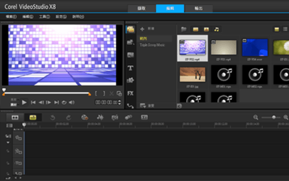Open the Path library icon
This screenshot has width=289, height=181.
[131, 105]
